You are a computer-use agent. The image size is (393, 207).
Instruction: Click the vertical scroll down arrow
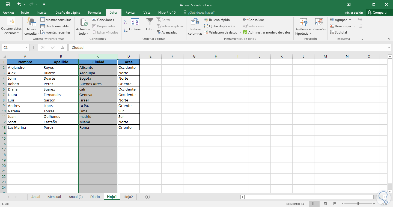390,191
